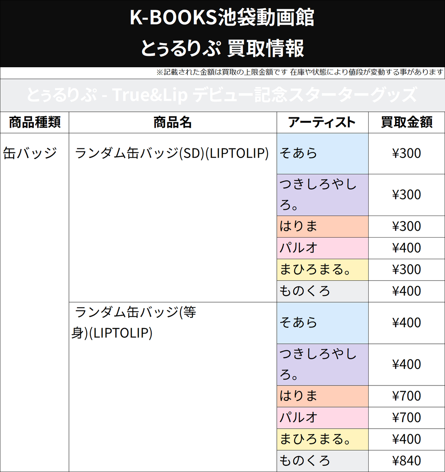Screen dimensions: 445x472
Task: Click the ¥400 price for 等身 つきしろやしろ。
Action: point(406,364)
